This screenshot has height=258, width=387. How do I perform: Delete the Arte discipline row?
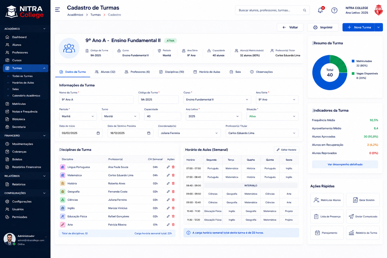click(x=173, y=224)
